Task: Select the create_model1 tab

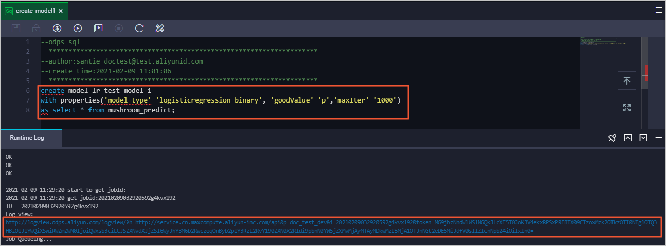Action: click(x=34, y=11)
